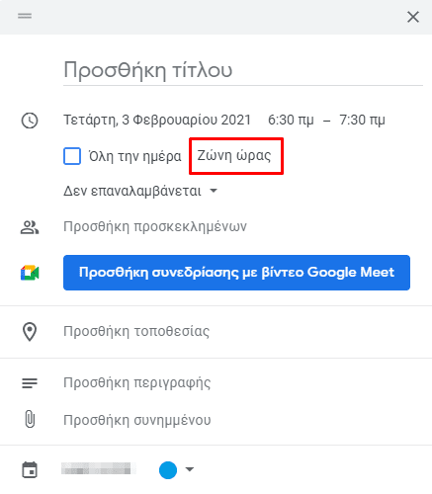Click "Προσθήκη συνεδρίασης με βίντεο Google Meet" button
The image size is (432, 494).
tap(236, 273)
